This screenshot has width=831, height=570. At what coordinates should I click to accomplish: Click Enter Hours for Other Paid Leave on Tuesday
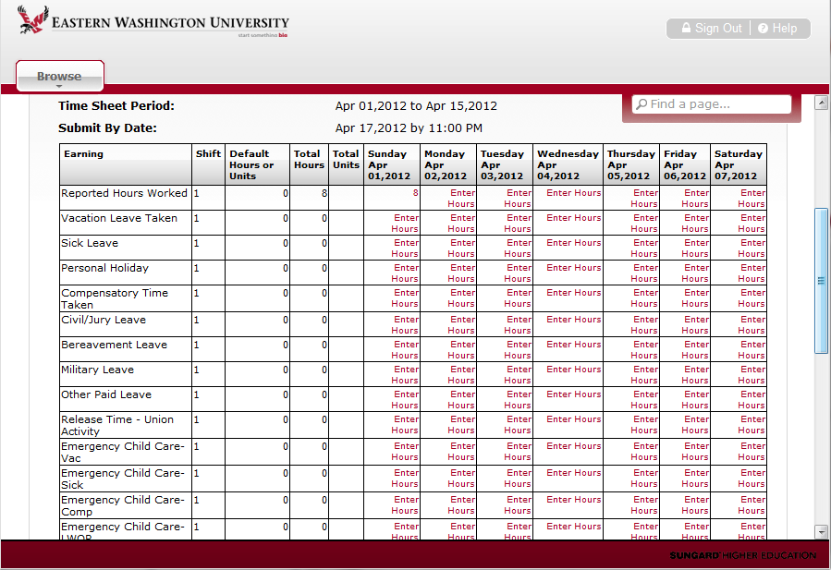518,399
